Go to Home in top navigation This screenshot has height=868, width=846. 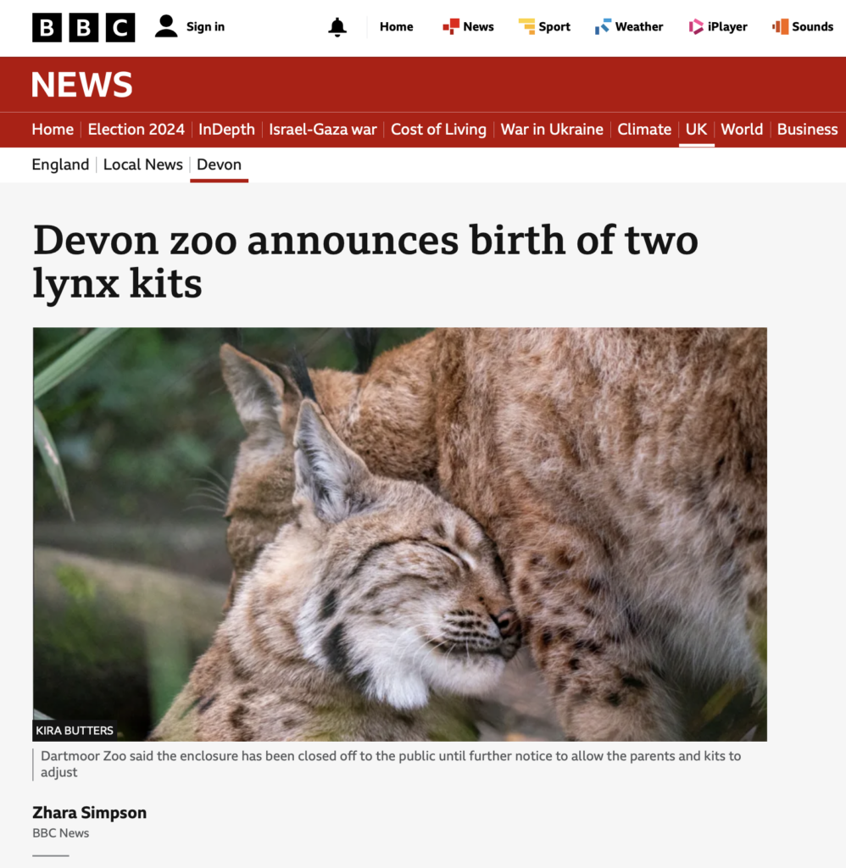point(397,26)
